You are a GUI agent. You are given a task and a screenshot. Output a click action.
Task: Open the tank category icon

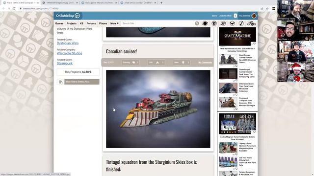pos(223,23)
